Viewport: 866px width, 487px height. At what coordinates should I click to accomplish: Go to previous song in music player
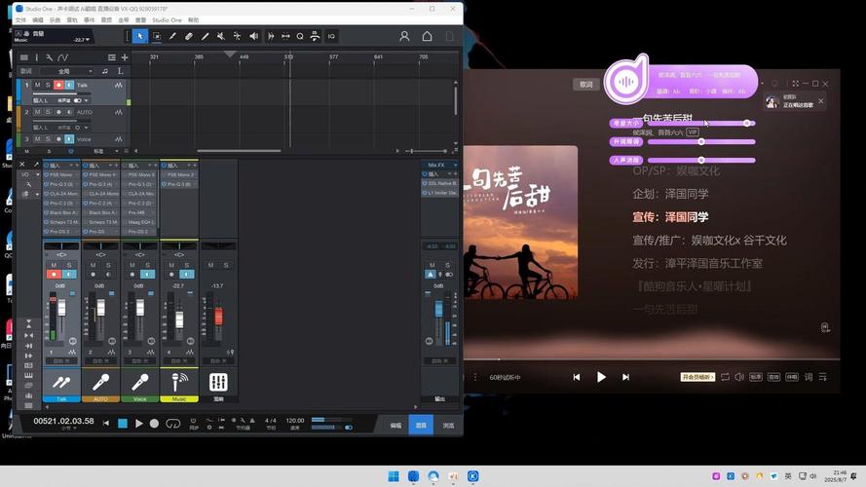[577, 377]
